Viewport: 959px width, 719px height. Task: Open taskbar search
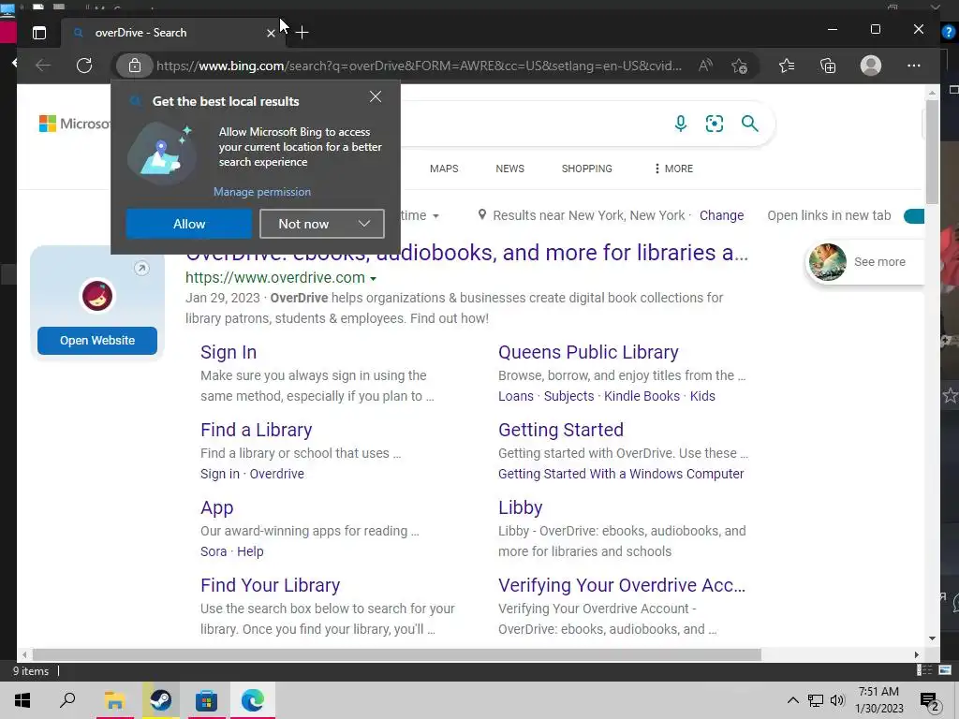tap(67, 700)
